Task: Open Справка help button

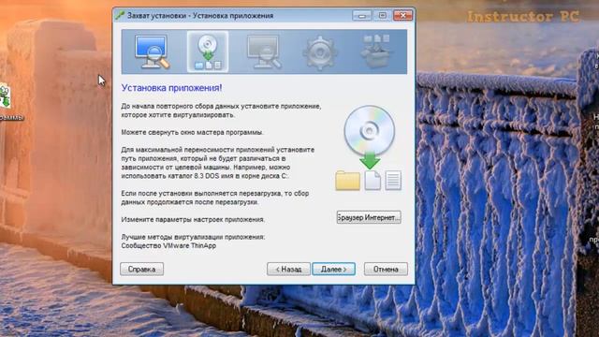Action: click(x=141, y=269)
